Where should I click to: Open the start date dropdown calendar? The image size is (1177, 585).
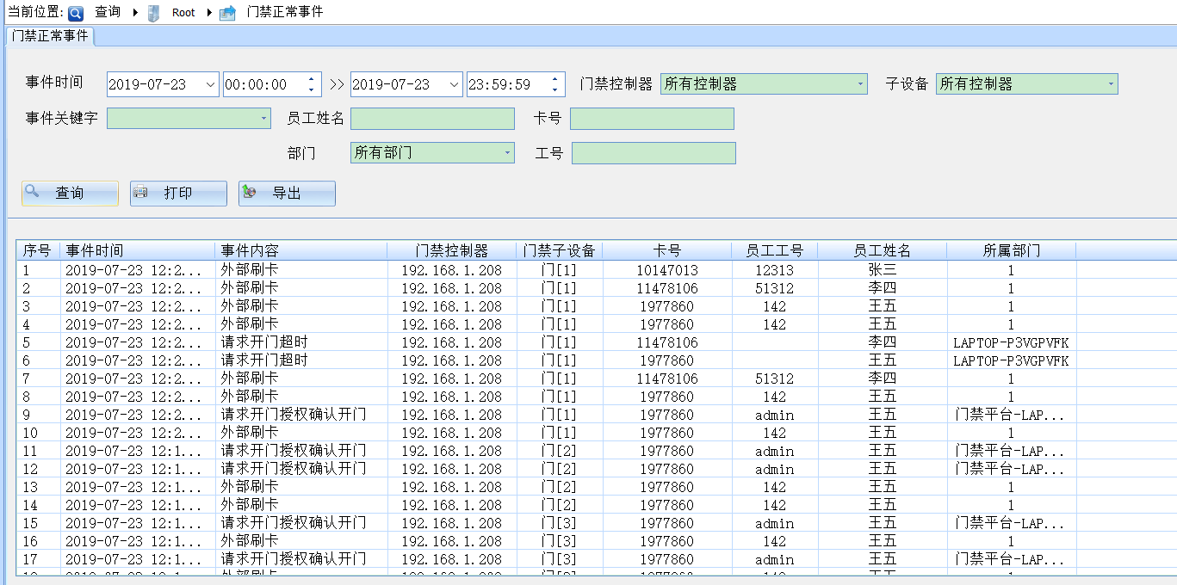211,84
